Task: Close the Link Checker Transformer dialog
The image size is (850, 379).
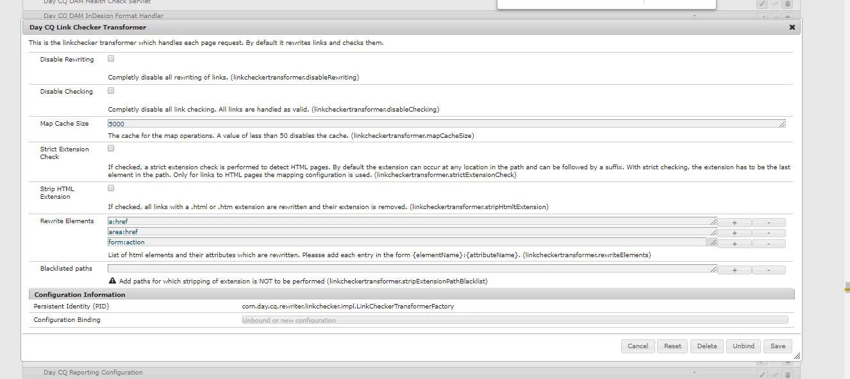Action: [792, 28]
